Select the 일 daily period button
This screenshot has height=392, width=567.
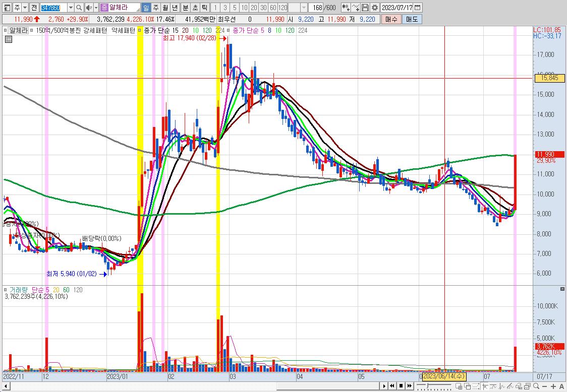coord(146,8)
